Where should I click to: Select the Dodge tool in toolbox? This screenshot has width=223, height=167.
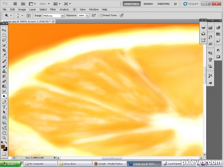(4, 96)
